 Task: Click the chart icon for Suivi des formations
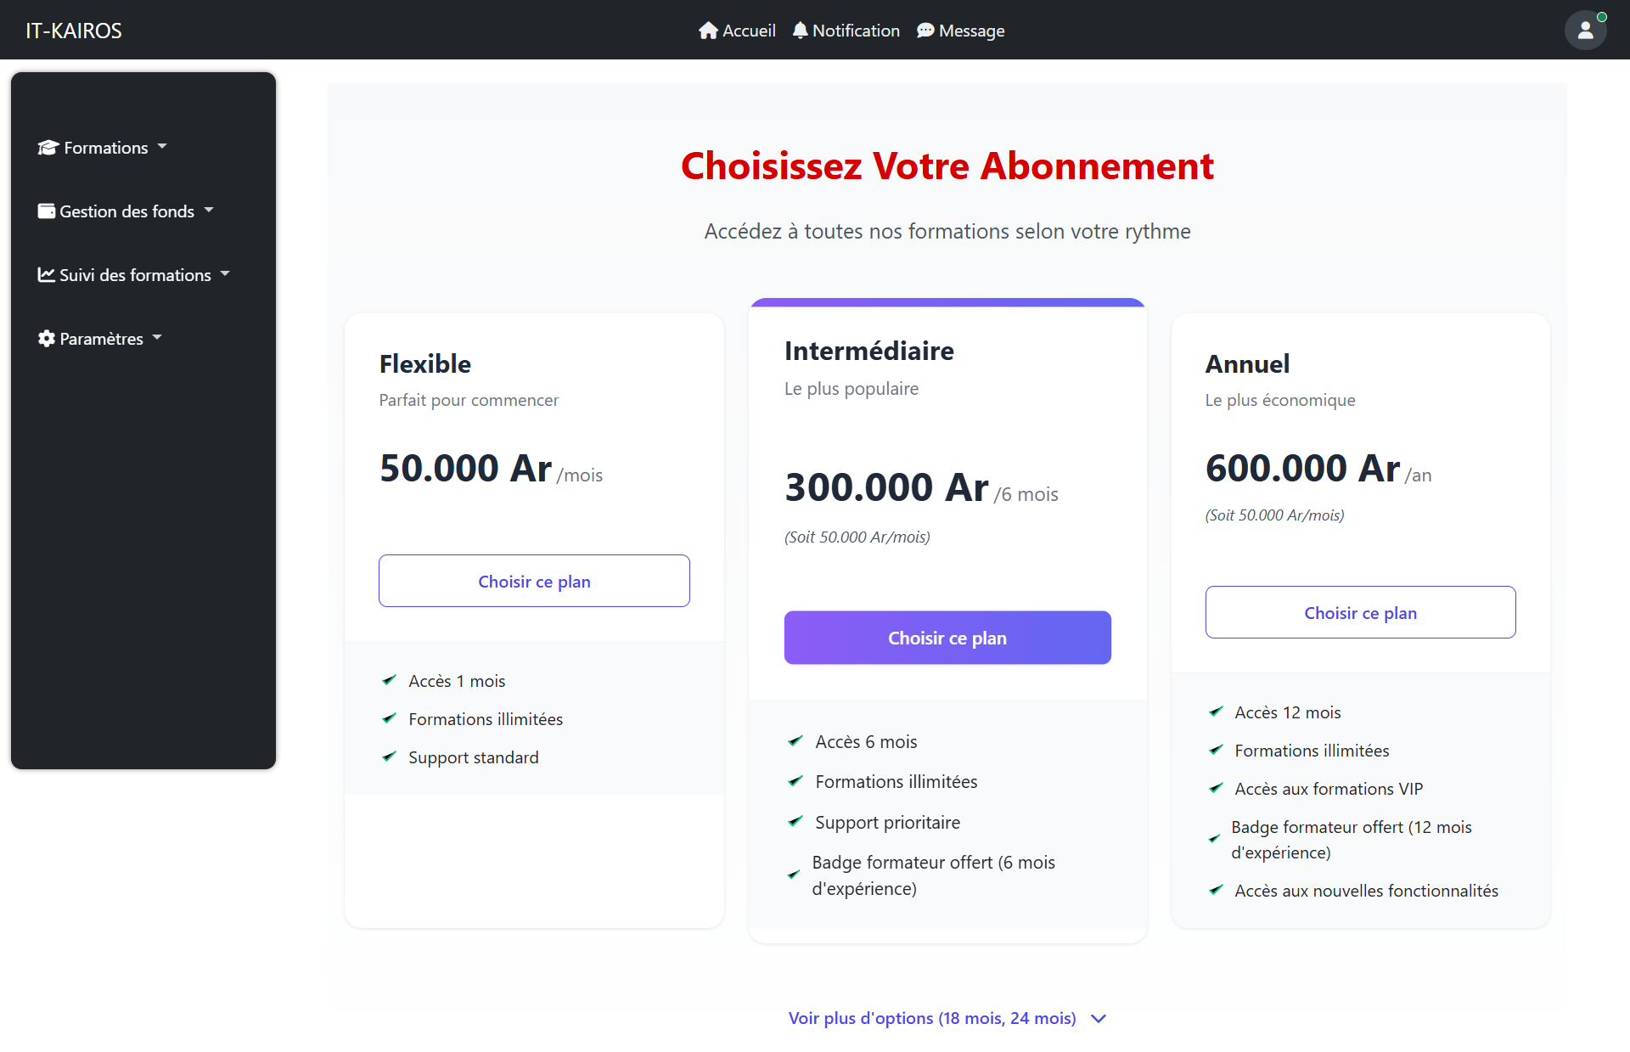[46, 275]
